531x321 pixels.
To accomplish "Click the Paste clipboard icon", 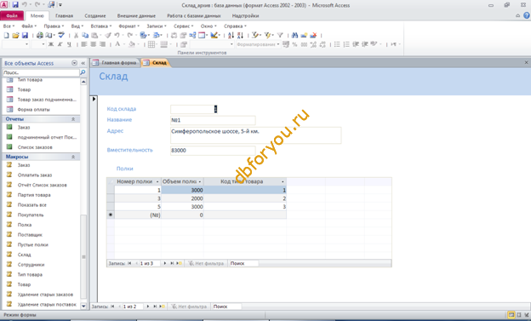I will click(x=94, y=35).
